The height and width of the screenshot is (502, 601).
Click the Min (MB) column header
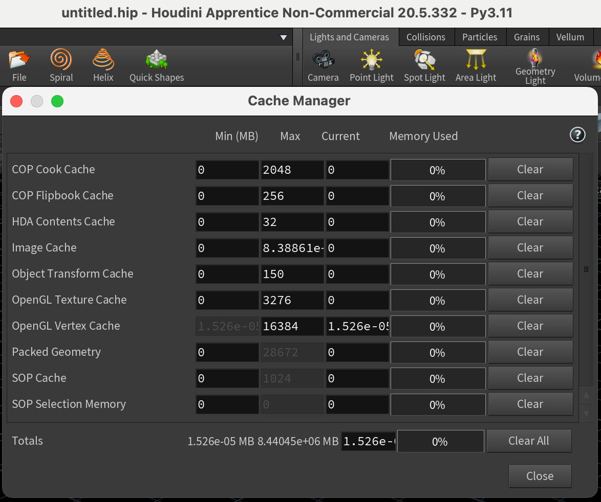tap(237, 136)
